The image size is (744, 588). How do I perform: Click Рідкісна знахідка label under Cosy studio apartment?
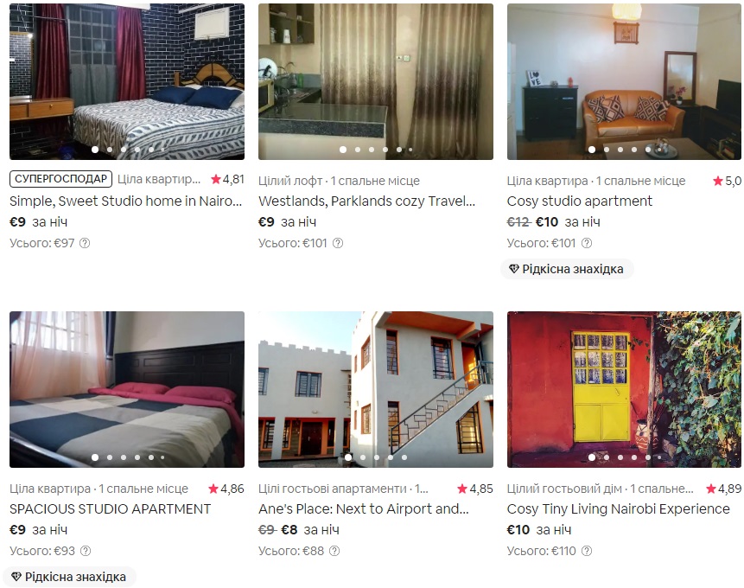coord(573,269)
